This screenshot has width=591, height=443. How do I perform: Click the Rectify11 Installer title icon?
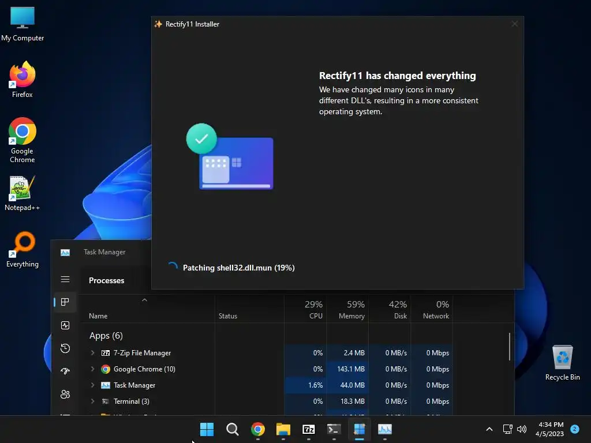pos(158,24)
